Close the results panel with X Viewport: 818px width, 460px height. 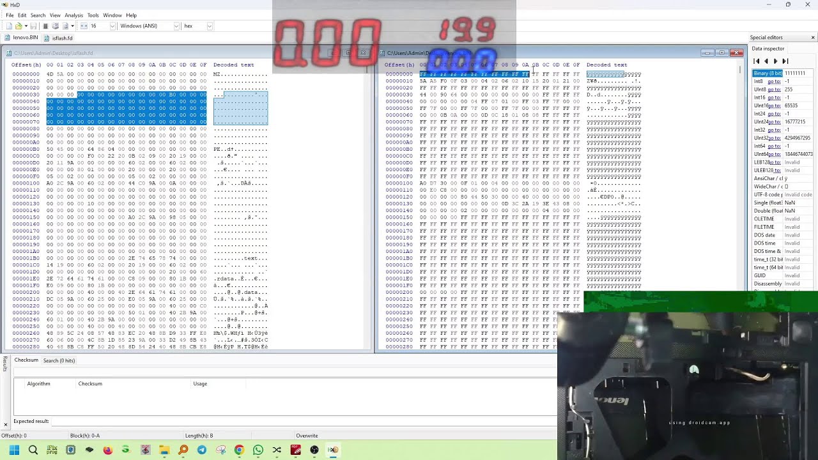6,424
